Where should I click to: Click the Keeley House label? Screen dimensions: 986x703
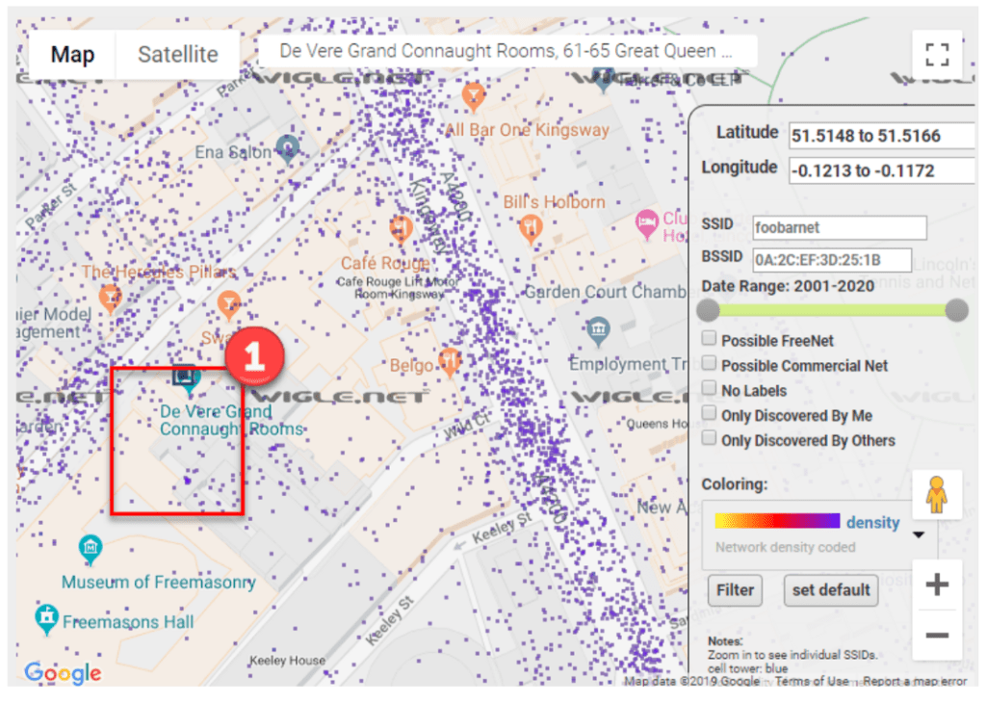[287, 661]
